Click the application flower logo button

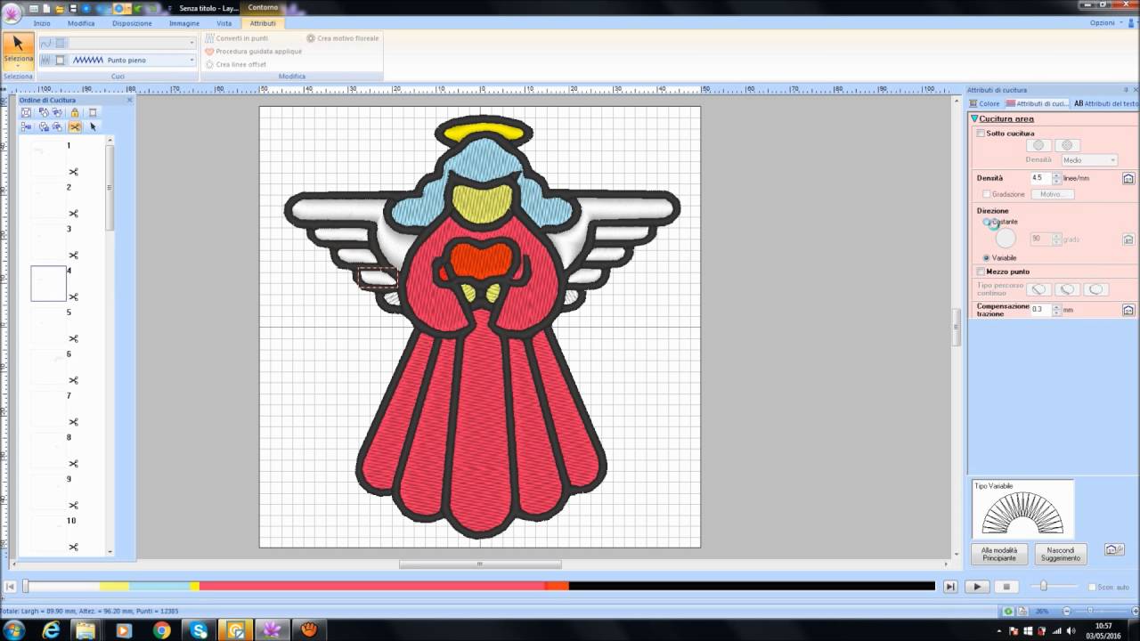(12, 13)
